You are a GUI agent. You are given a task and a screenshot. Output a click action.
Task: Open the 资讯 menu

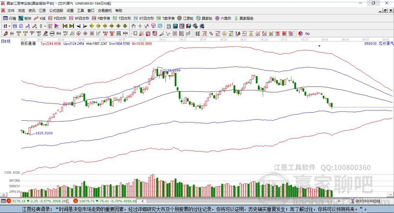(x=32, y=10)
